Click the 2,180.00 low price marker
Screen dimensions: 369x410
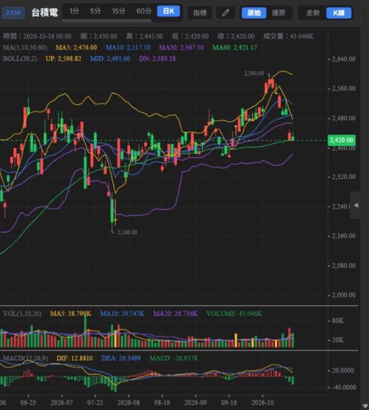pos(127,232)
